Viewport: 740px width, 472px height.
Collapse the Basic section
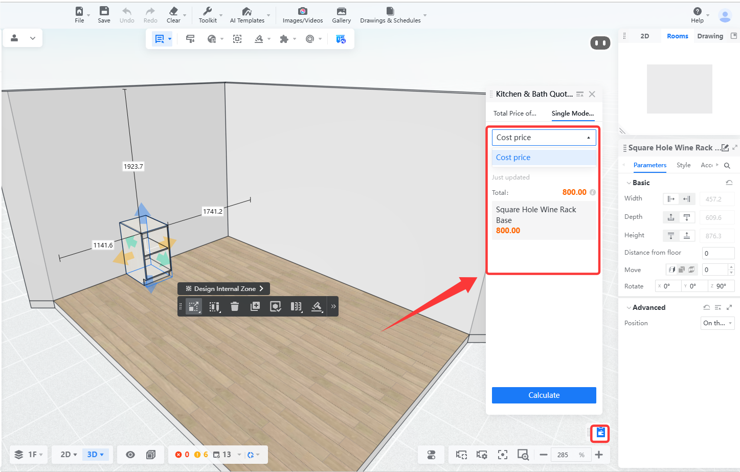coord(629,183)
